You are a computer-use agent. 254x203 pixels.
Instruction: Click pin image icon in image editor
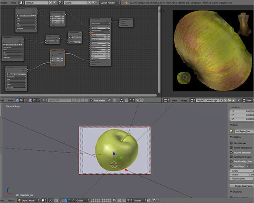239,100
